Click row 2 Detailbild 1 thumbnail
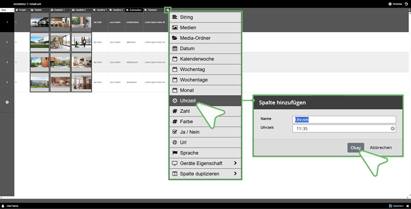 (x=60, y=42)
